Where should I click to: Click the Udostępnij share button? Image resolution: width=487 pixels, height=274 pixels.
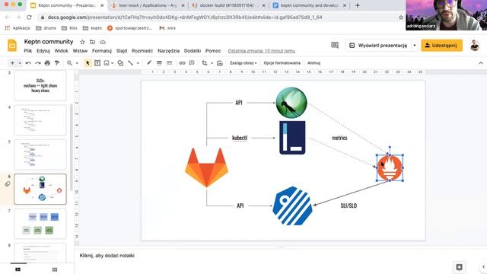coord(441,46)
